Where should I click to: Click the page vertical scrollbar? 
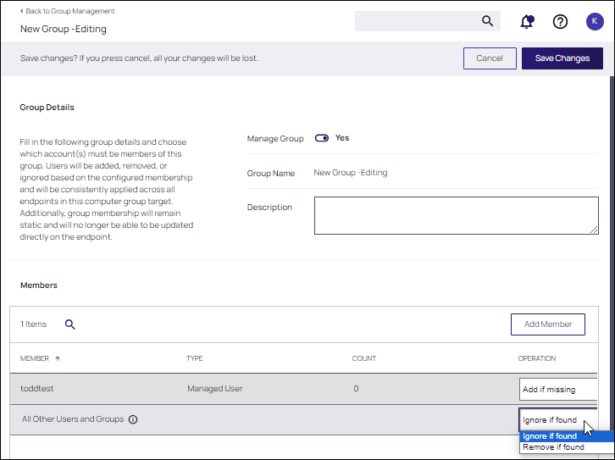pyautogui.click(x=610, y=254)
